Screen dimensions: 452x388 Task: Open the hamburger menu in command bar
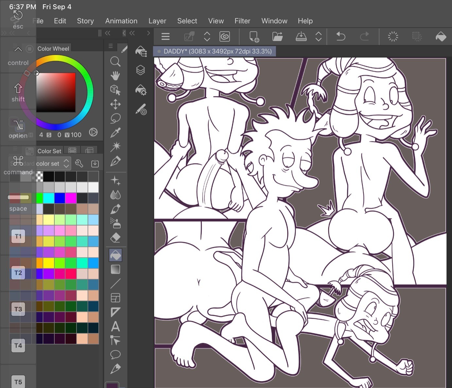(x=165, y=36)
